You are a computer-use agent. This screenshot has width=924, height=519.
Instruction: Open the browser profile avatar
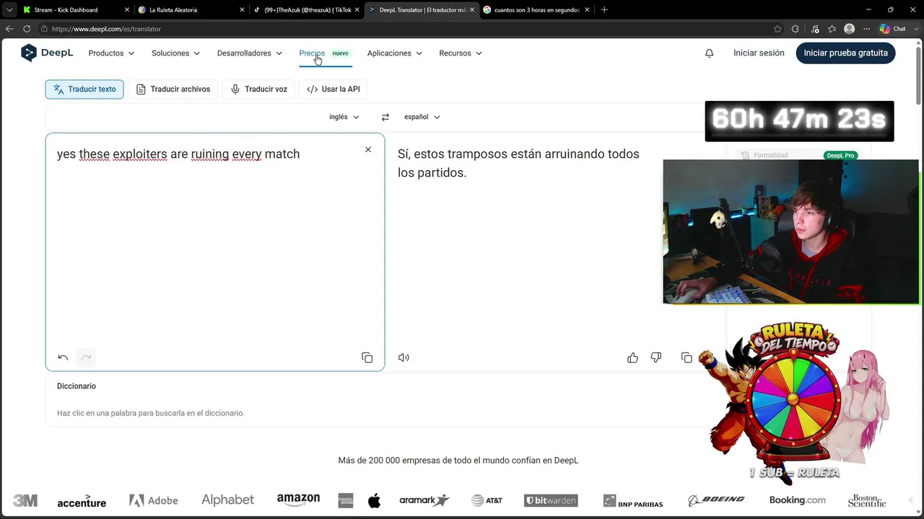tap(850, 29)
